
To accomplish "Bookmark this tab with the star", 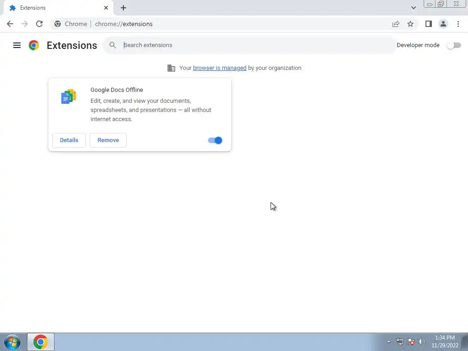I will [410, 24].
